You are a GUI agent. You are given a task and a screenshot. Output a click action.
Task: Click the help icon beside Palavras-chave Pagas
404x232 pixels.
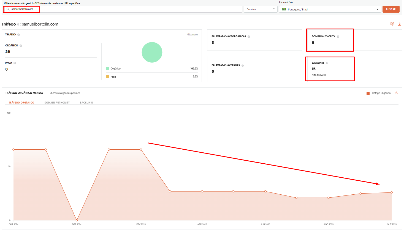[243, 65]
